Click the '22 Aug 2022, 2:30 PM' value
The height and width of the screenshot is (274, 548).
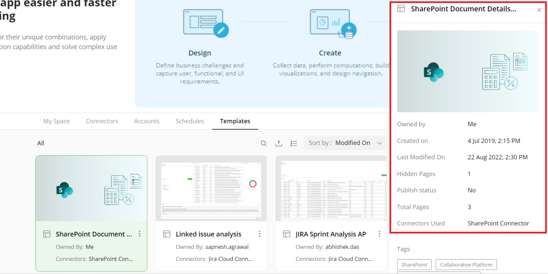tap(497, 157)
